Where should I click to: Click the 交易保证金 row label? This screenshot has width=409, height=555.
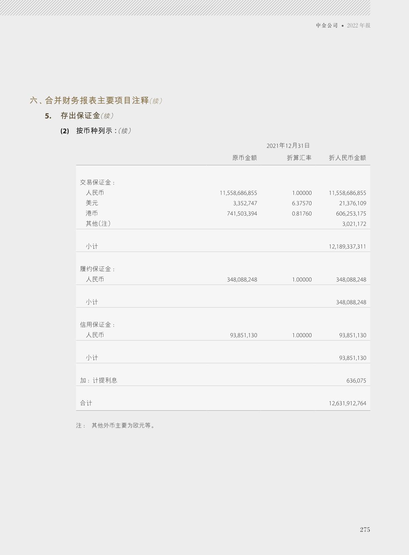tap(97, 182)
